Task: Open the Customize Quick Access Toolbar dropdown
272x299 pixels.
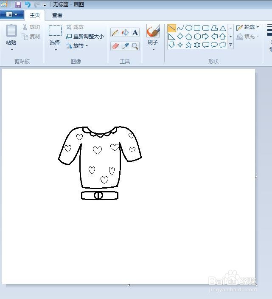Action: pos(45,5)
